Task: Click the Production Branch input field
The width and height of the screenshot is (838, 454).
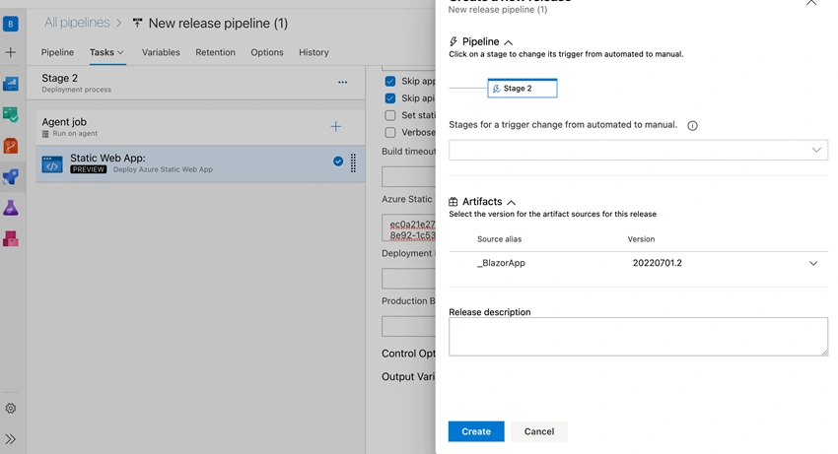Action: pyautogui.click(x=409, y=326)
